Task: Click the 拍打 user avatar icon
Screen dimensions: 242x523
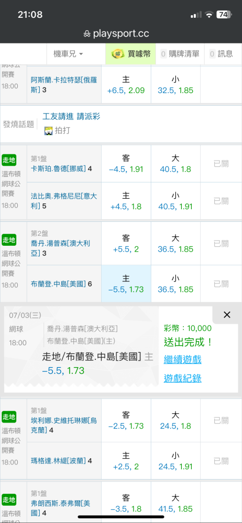Action: [x=49, y=131]
